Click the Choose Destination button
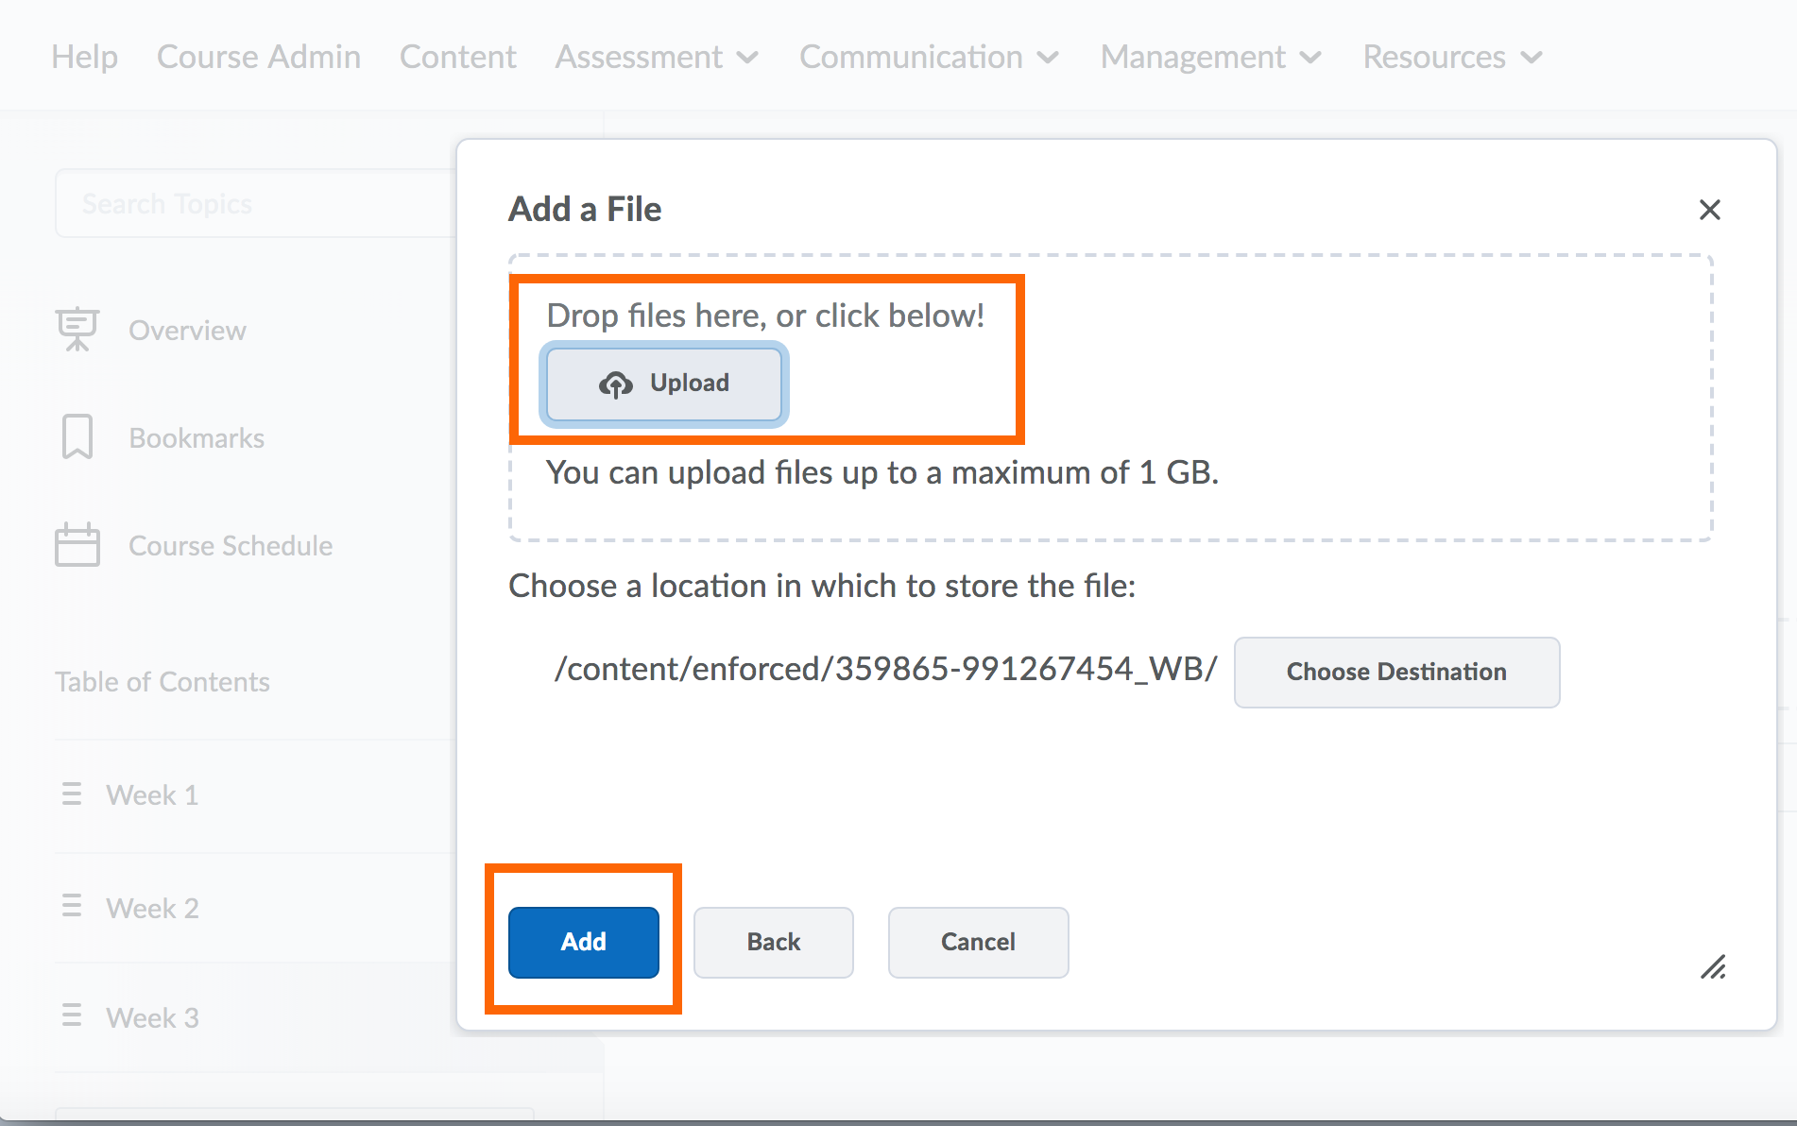 (x=1396, y=672)
